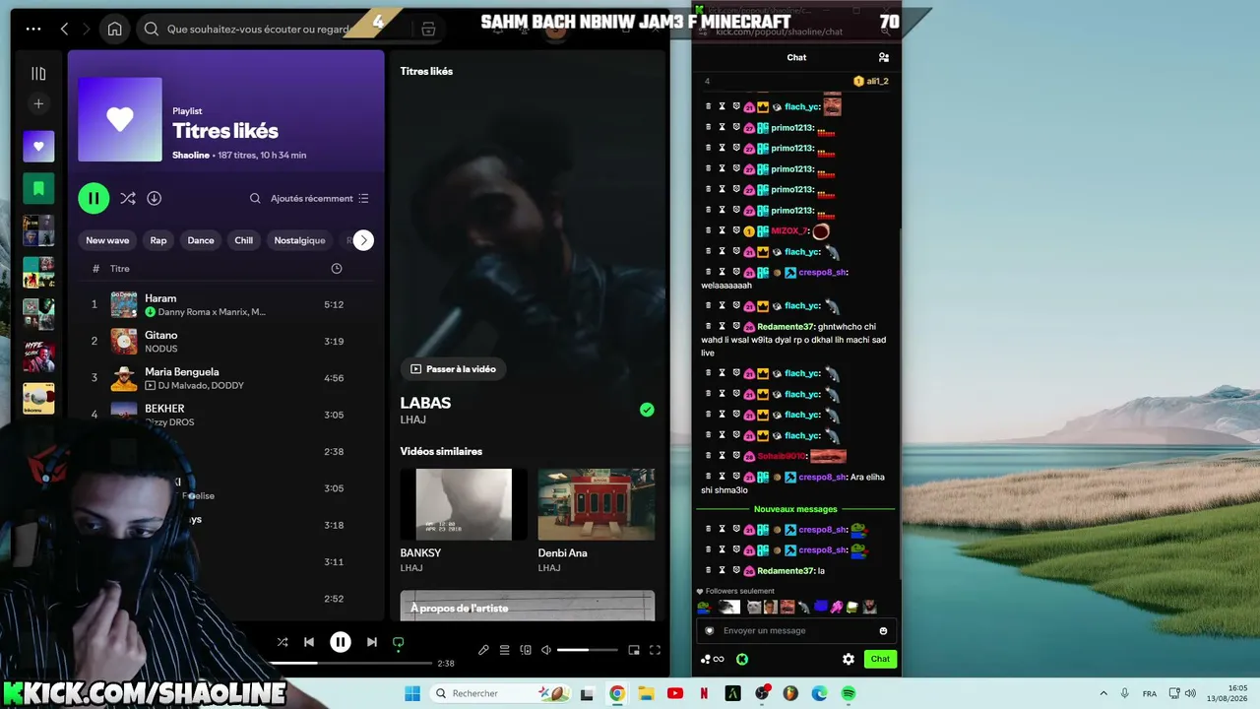Screen dimensions: 1260x709
Task: Sort tracks by the Titre column
Action: pyautogui.click(x=120, y=269)
